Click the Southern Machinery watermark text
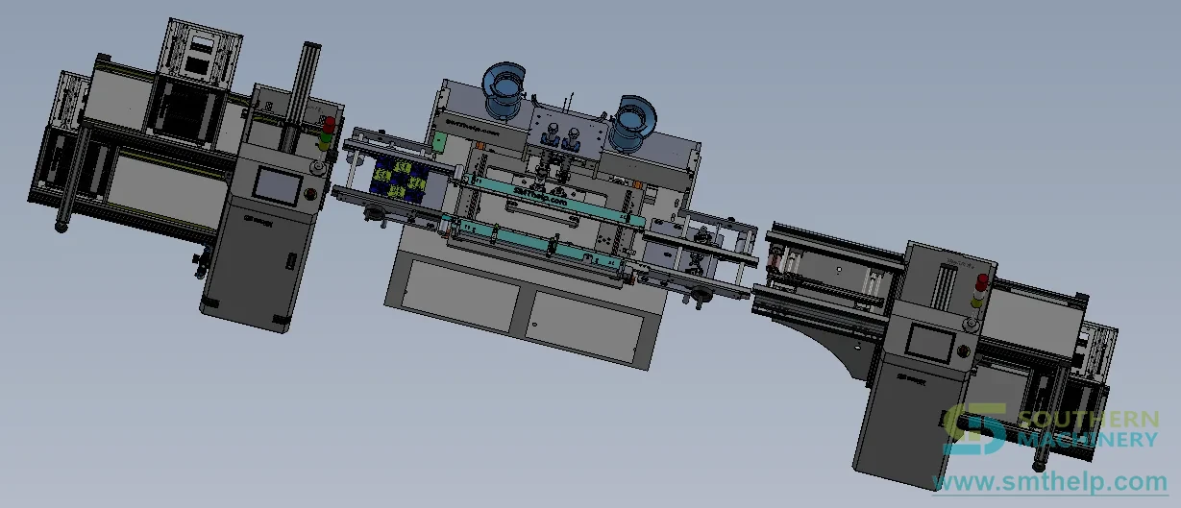 tap(1087, 429)
